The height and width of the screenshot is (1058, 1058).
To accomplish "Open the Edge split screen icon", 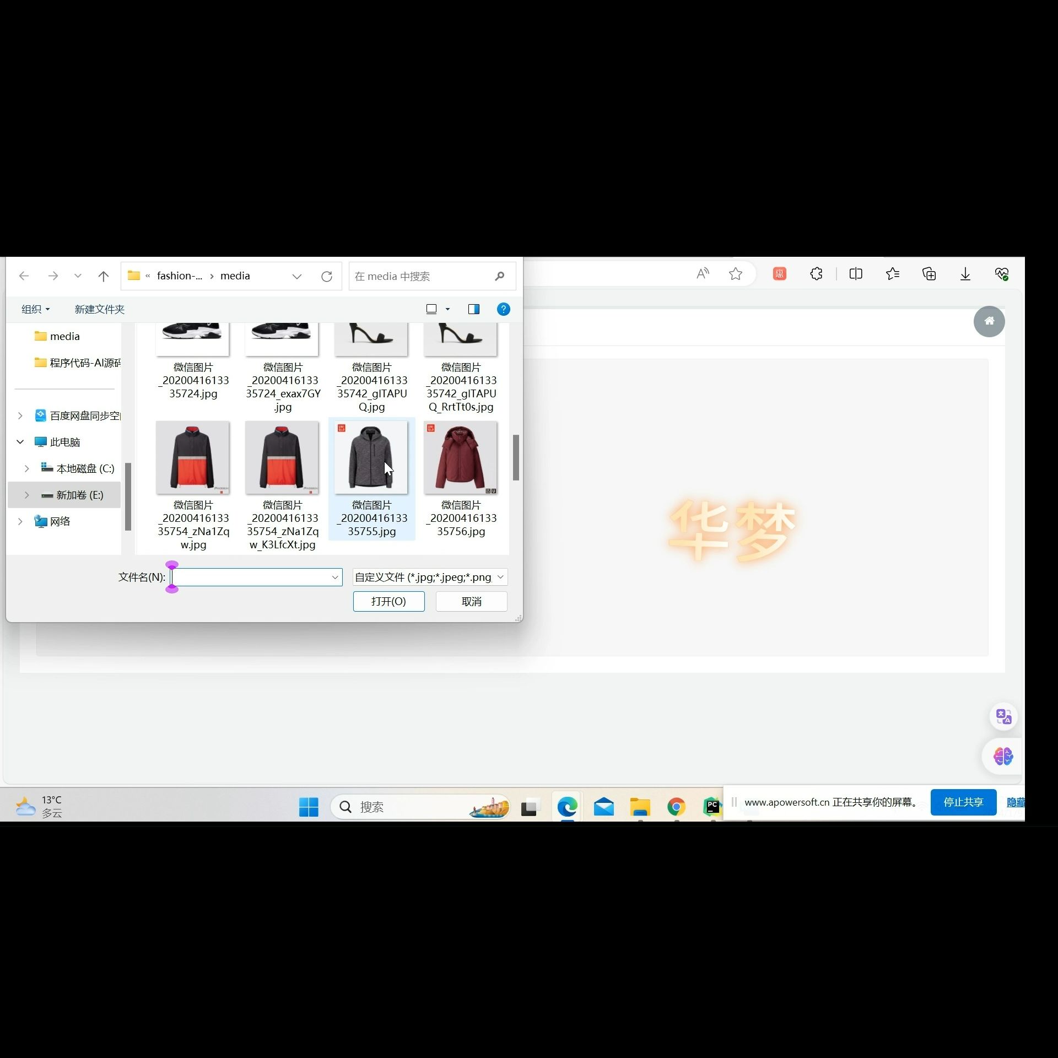I will tap(855, 274).
